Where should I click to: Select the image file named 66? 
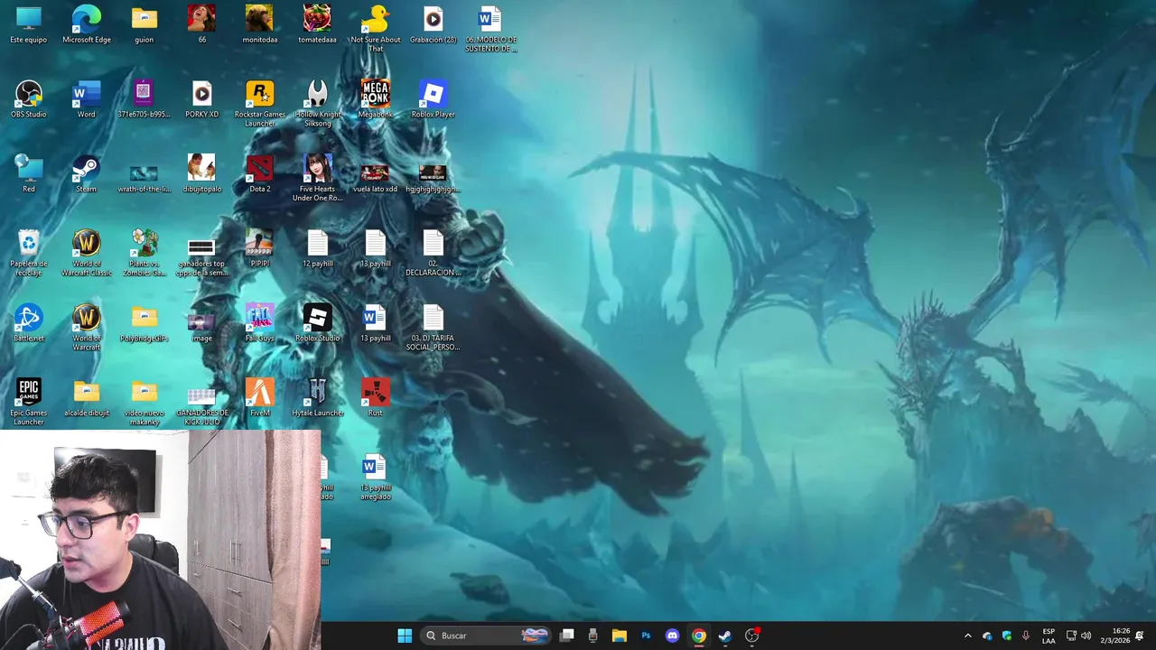click(x=201, y=25)
